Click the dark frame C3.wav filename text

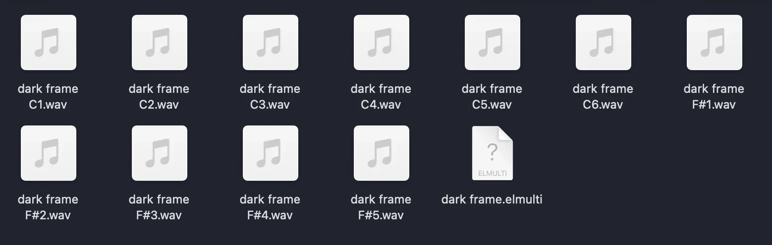[270, 96]
